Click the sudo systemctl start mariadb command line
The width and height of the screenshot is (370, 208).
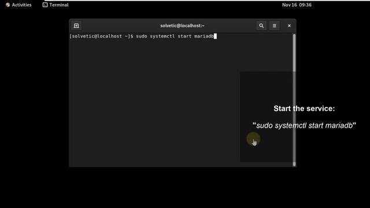[x=175, y=36]
